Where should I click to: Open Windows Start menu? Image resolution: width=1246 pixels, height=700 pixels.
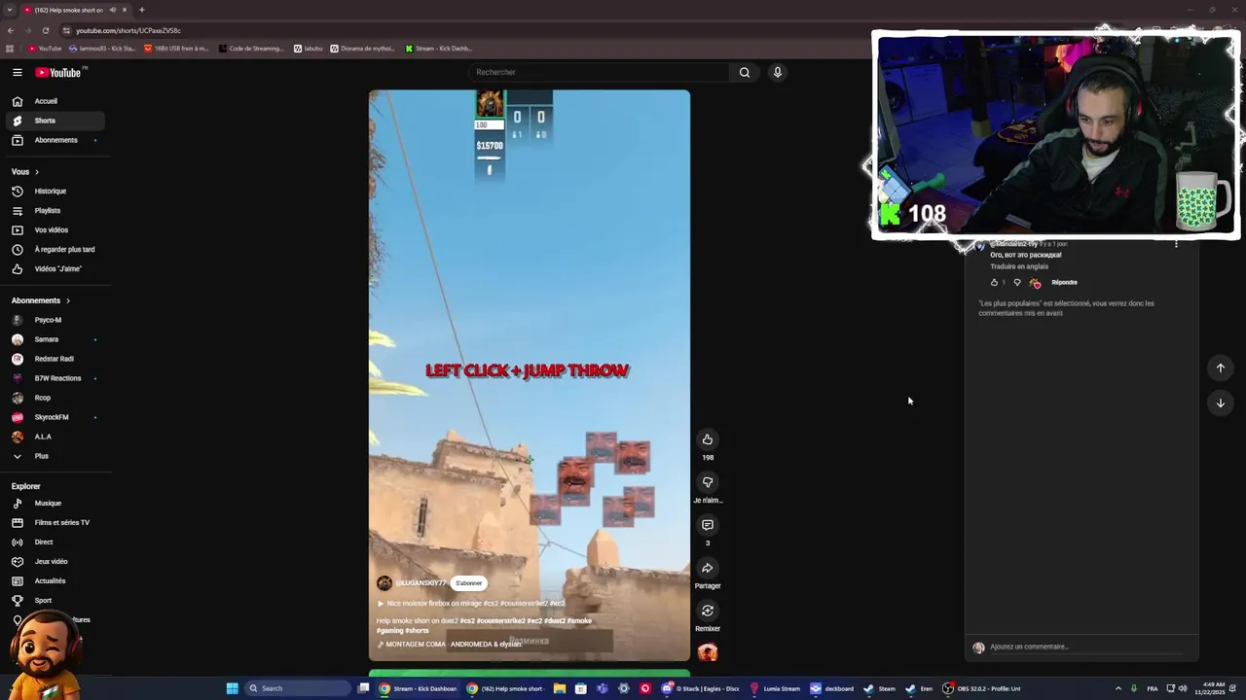232,688
